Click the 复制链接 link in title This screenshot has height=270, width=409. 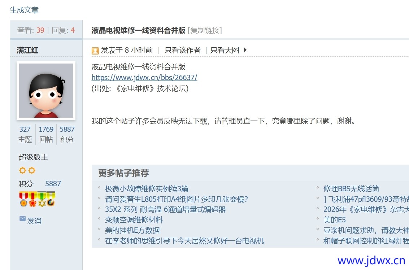click(205, 30)
